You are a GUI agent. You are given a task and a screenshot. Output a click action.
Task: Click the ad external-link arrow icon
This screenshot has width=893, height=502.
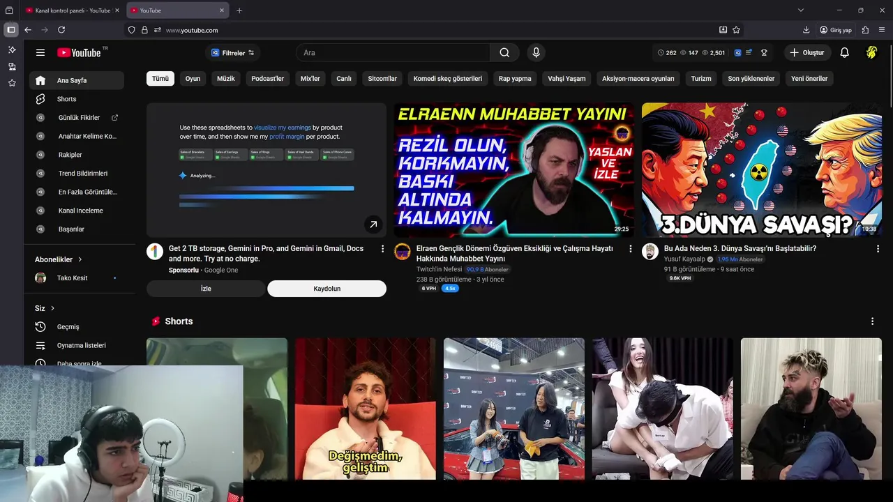373,225
